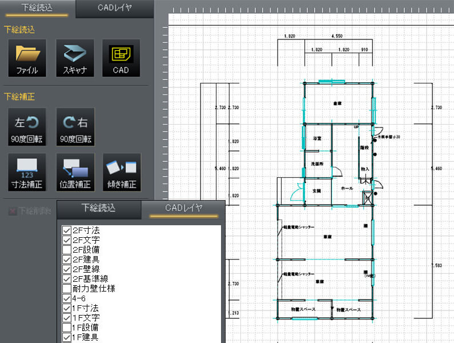Rotate the underlay right 90 degrees

pos(74,127)
